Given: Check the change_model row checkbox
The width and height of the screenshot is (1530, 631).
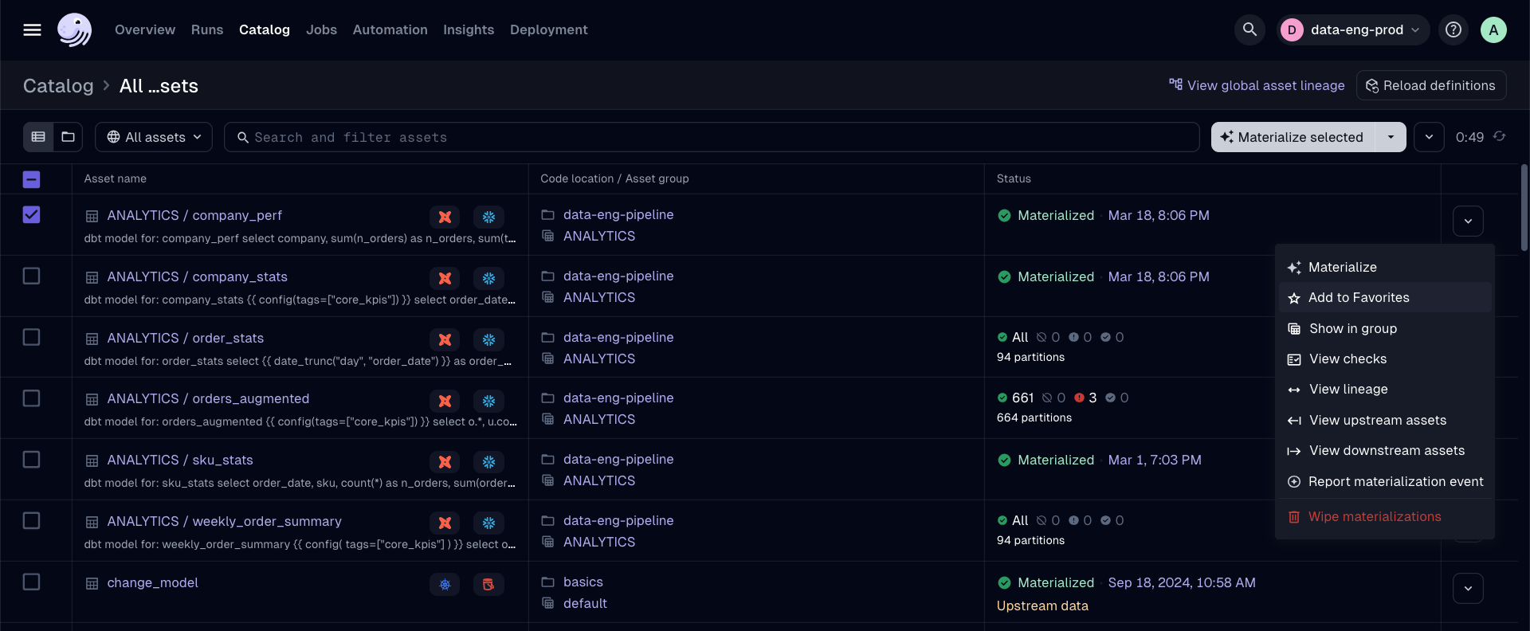Looking at the screenshot, I should [31, 582].
